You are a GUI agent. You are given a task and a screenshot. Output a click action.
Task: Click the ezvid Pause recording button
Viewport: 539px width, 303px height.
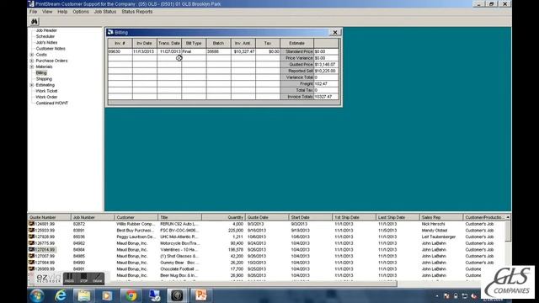[69, 279]
